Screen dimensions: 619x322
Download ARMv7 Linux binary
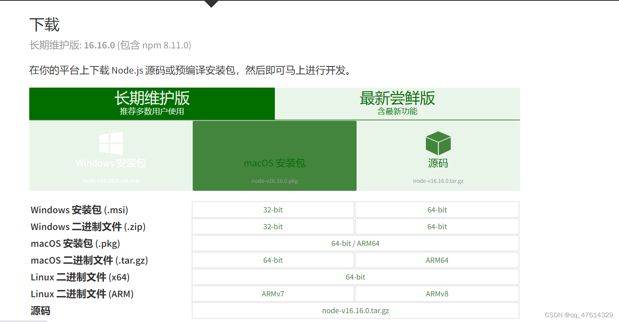pyautogui.click(x=273, y=294)
